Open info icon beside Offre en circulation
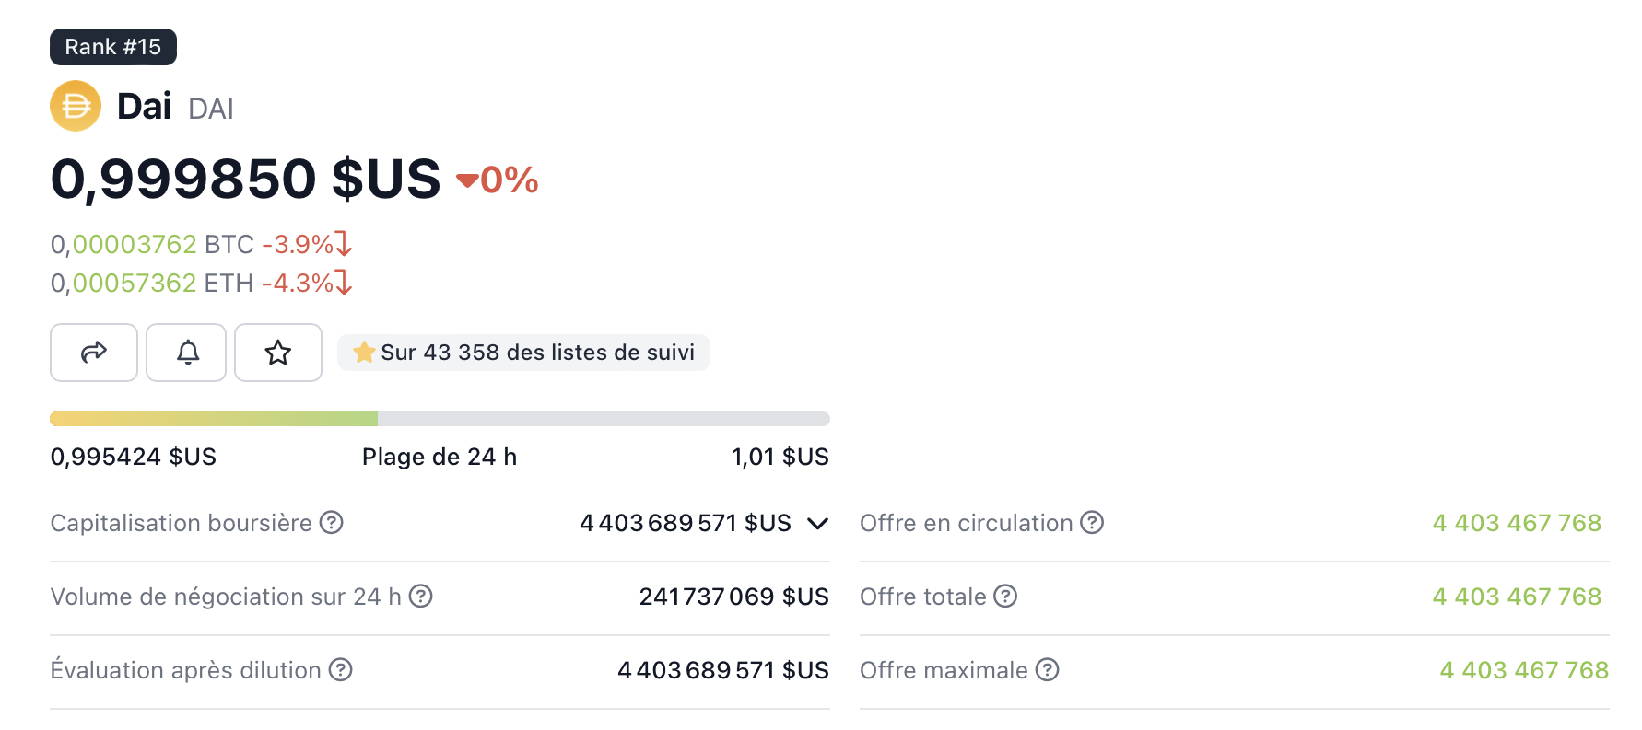Viewport: 1642px width, 730px height. point(1092,523)
